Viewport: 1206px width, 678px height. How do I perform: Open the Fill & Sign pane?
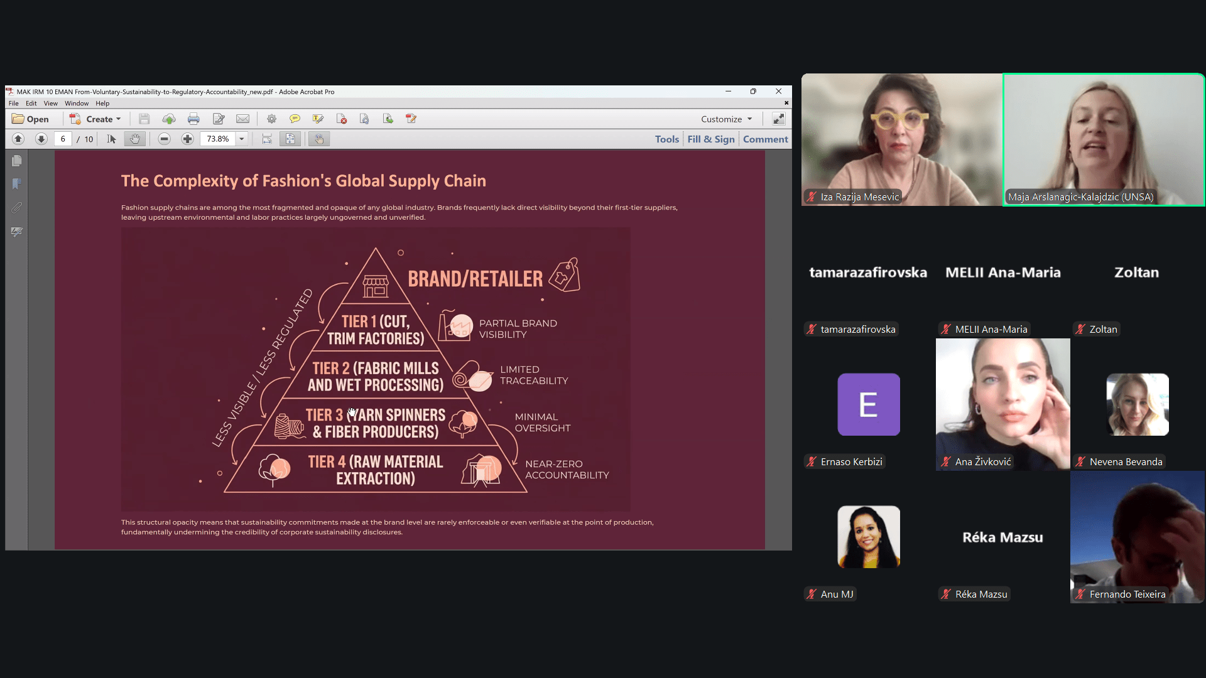(710, 139)
